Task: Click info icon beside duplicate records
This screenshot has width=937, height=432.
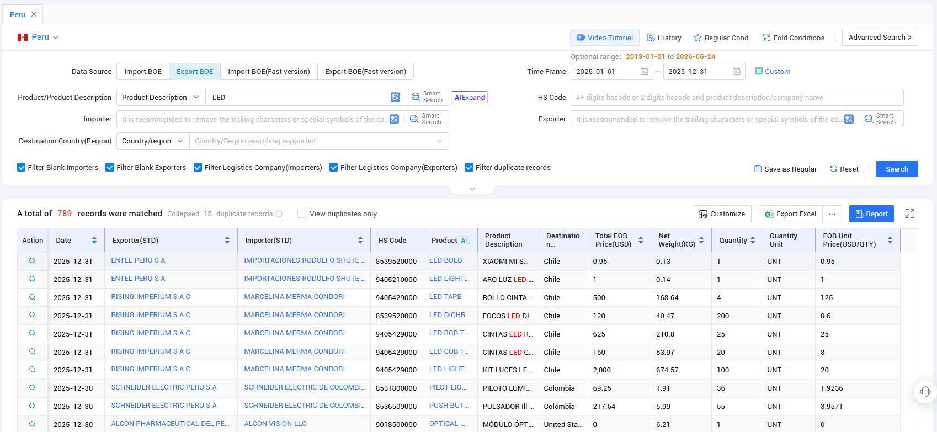Action: pos(279,214)
